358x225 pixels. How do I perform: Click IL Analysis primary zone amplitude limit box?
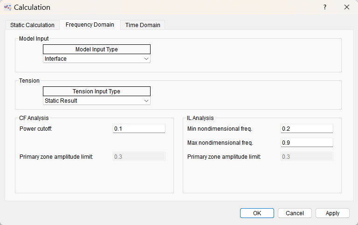coord(307,156)
